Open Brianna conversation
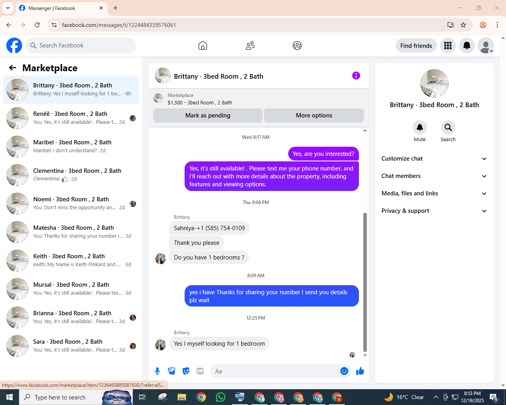Viewport: 506px width, 405px height. coord(71,318)
